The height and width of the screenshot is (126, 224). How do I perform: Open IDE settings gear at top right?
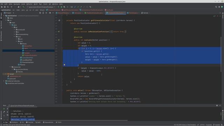(x=219, y=7)
